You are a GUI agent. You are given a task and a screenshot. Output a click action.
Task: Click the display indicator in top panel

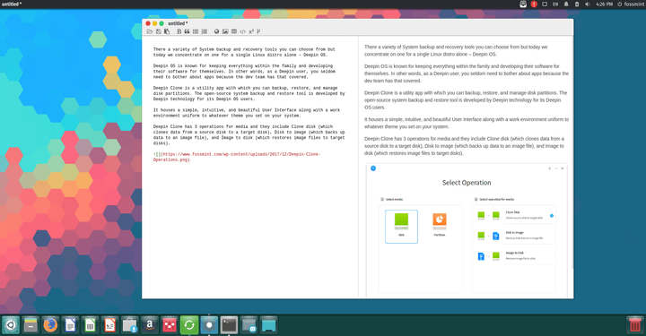545,4
